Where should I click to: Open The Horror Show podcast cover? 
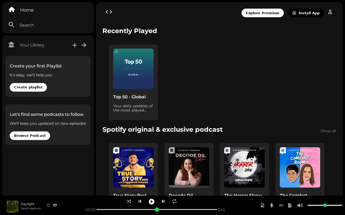click(x=244, y=167)
